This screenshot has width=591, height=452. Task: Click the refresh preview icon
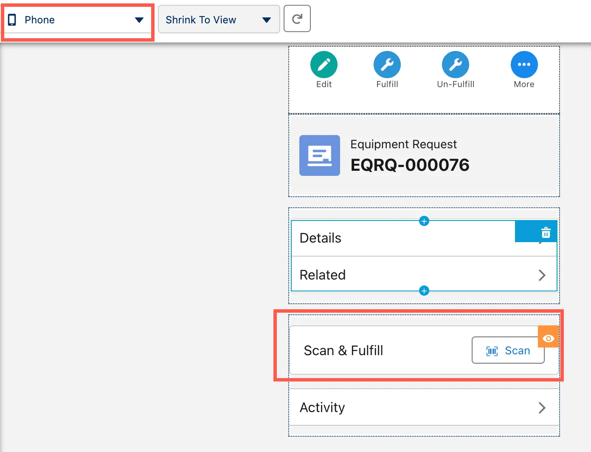[297, 19]
